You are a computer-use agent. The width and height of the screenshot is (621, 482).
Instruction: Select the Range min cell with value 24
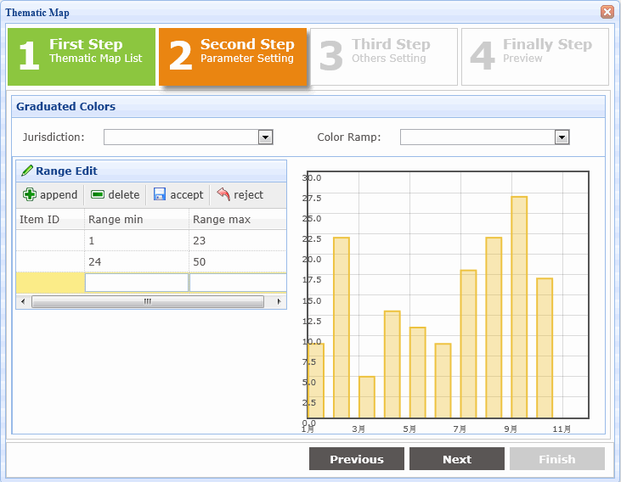[137, 261]
